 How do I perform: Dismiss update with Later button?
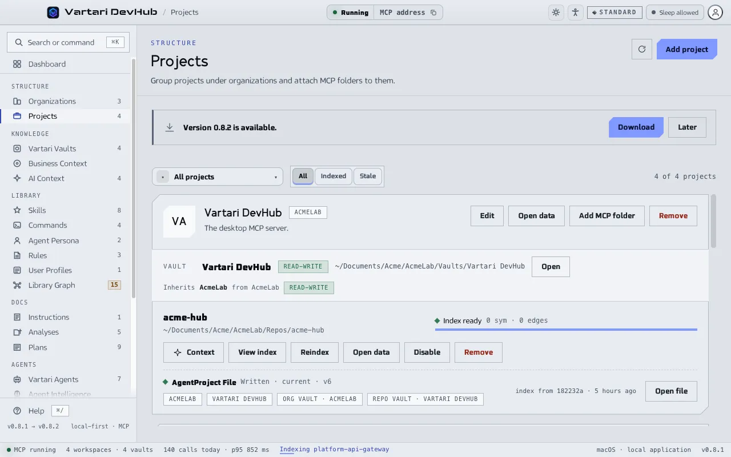tap(687, 127)
